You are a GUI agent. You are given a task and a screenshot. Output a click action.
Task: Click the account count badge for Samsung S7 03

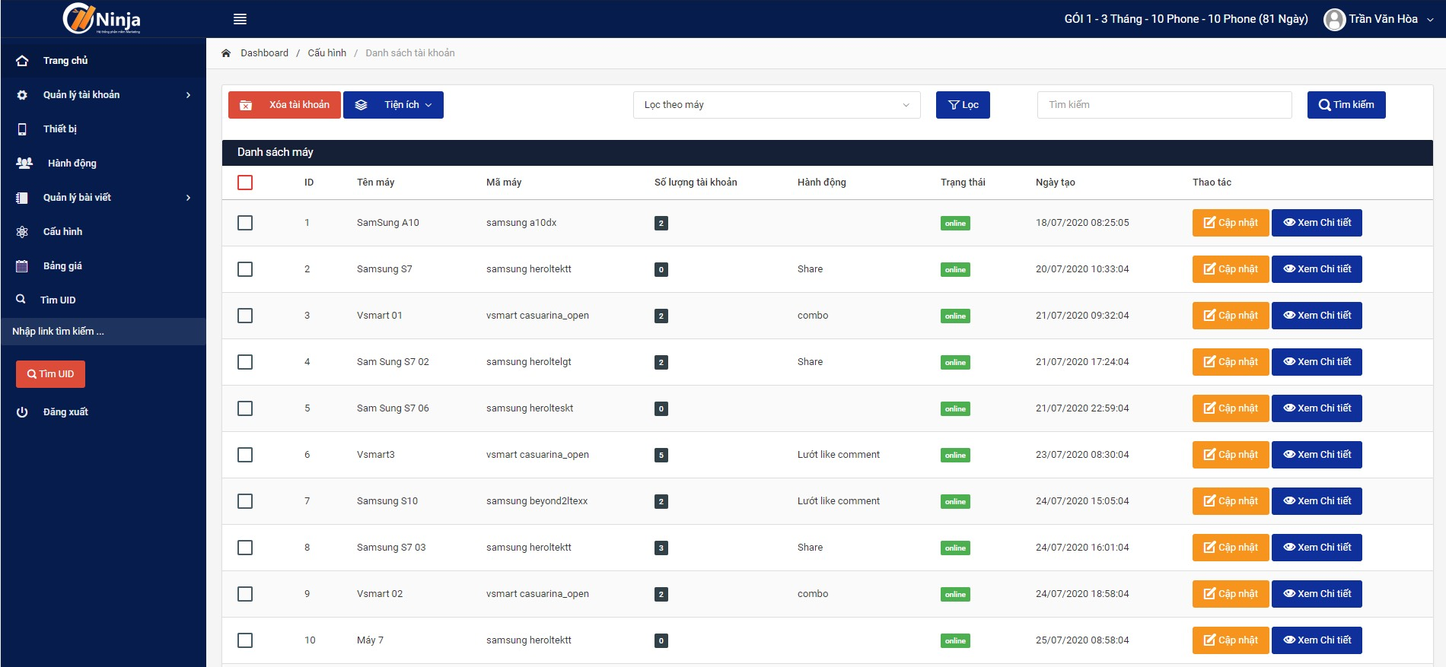(661, 548)
